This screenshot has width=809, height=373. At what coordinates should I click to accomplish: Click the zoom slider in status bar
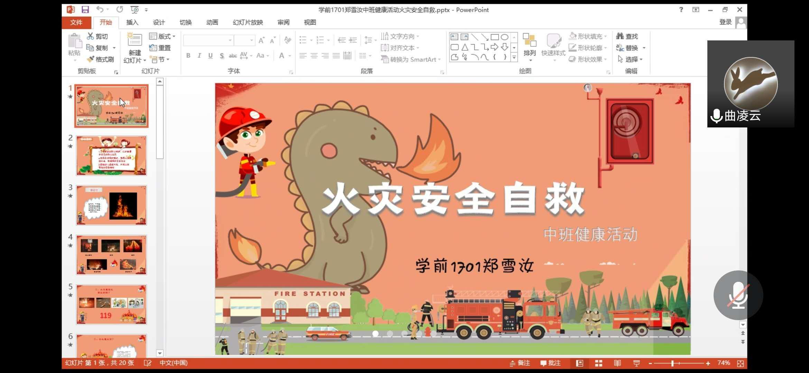[x=672, y=363]
